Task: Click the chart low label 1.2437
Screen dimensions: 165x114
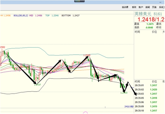Action: (37, 85)
